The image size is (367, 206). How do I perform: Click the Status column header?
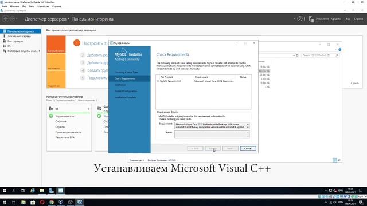tap(243, 77)
